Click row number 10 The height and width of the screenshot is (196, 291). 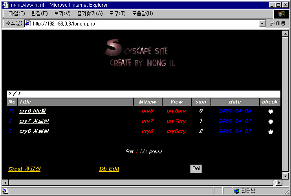[11, 111]
